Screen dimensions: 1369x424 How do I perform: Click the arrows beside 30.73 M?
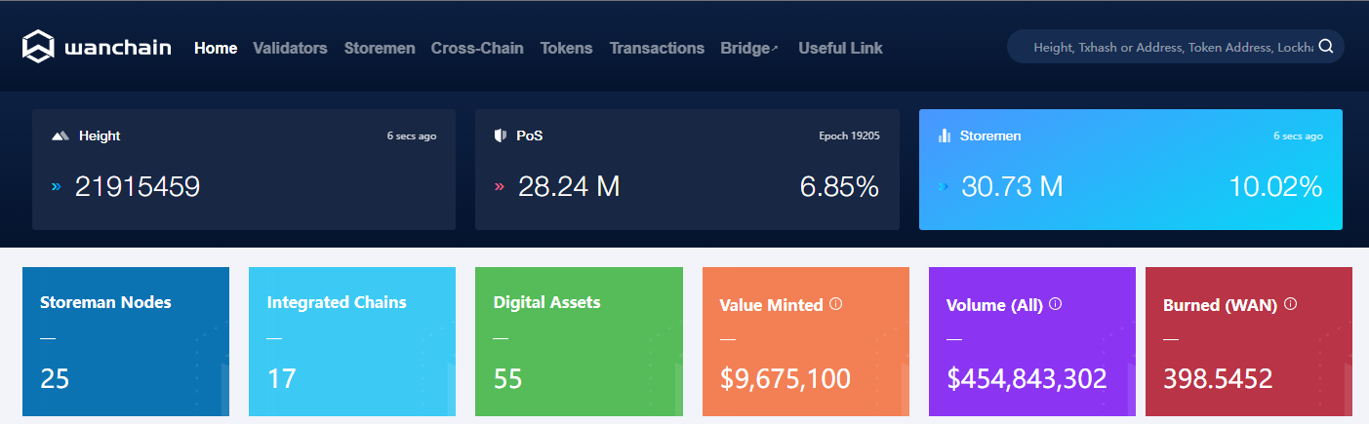[x=944, y=186]
